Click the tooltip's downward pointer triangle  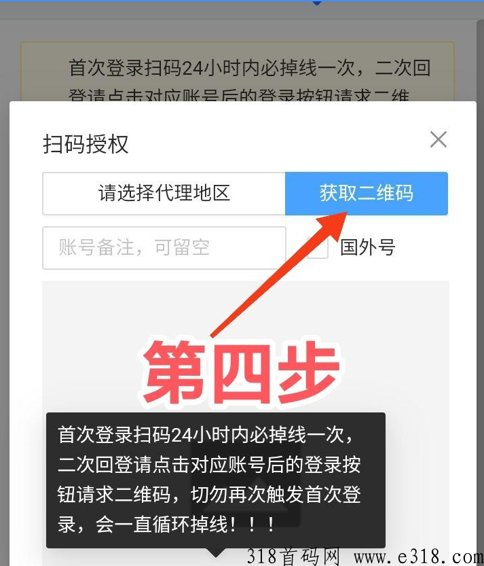click(216, 552)
